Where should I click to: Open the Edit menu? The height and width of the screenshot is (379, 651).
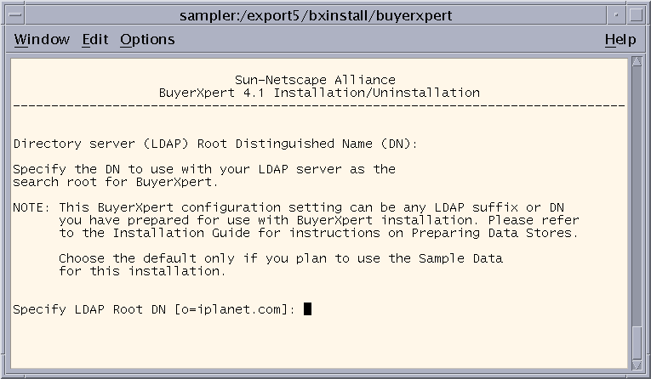(x=95, y=39)
